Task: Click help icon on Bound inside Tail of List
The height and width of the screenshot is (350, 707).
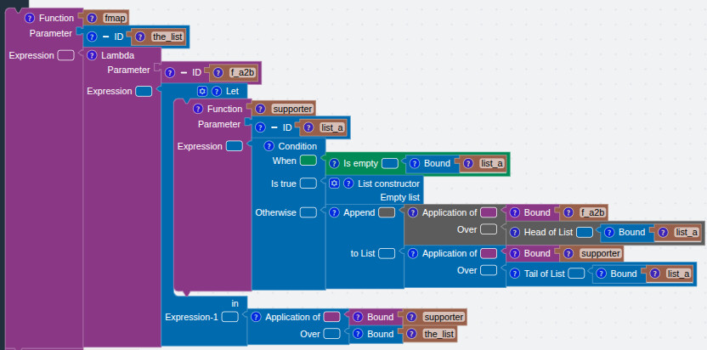Action: [x=602, y=274]
